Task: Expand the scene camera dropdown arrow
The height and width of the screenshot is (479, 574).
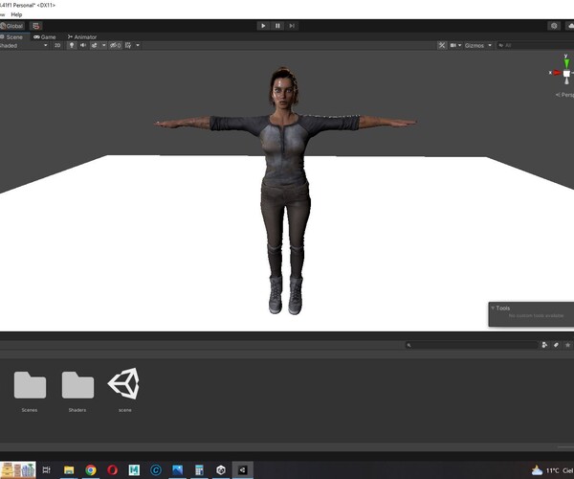Action: tap(459, 45)
